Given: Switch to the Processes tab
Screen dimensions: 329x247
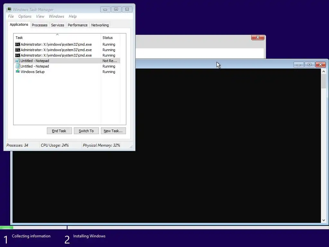Looking at the screenshot, I should click(x=40, y=25).
